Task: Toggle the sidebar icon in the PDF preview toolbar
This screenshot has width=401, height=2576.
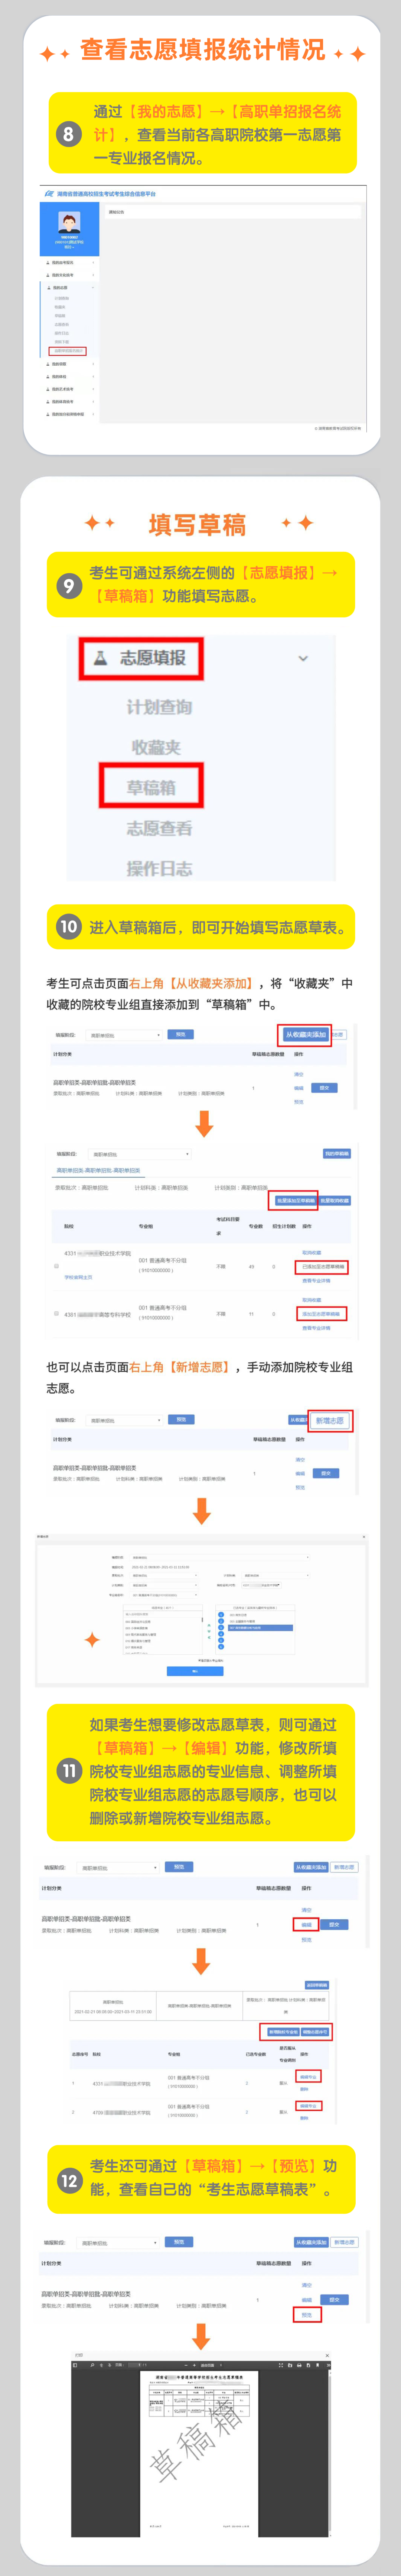Action: [x=75, y=2365]
